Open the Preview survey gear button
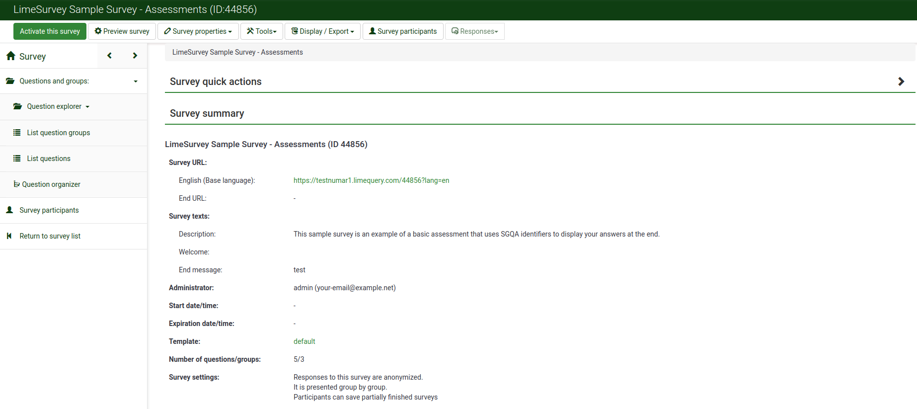 point(122,31)
